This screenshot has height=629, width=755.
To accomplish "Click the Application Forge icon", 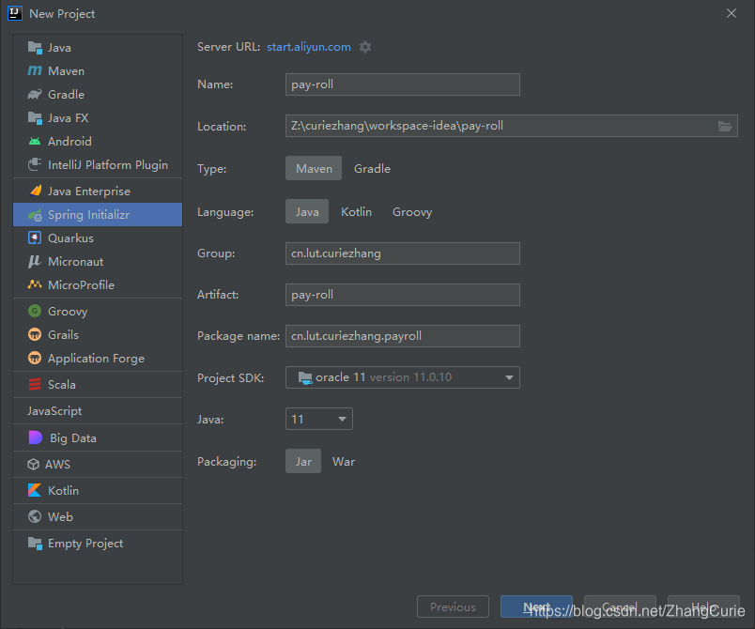I will tap(35, 358).
